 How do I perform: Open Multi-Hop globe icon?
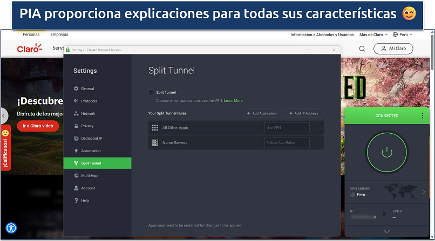(x=76, y=176)
